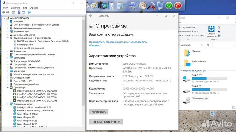This screenshot has height=132, width=236.
Task: Click the Копировать button
Action: coord(99,112)
